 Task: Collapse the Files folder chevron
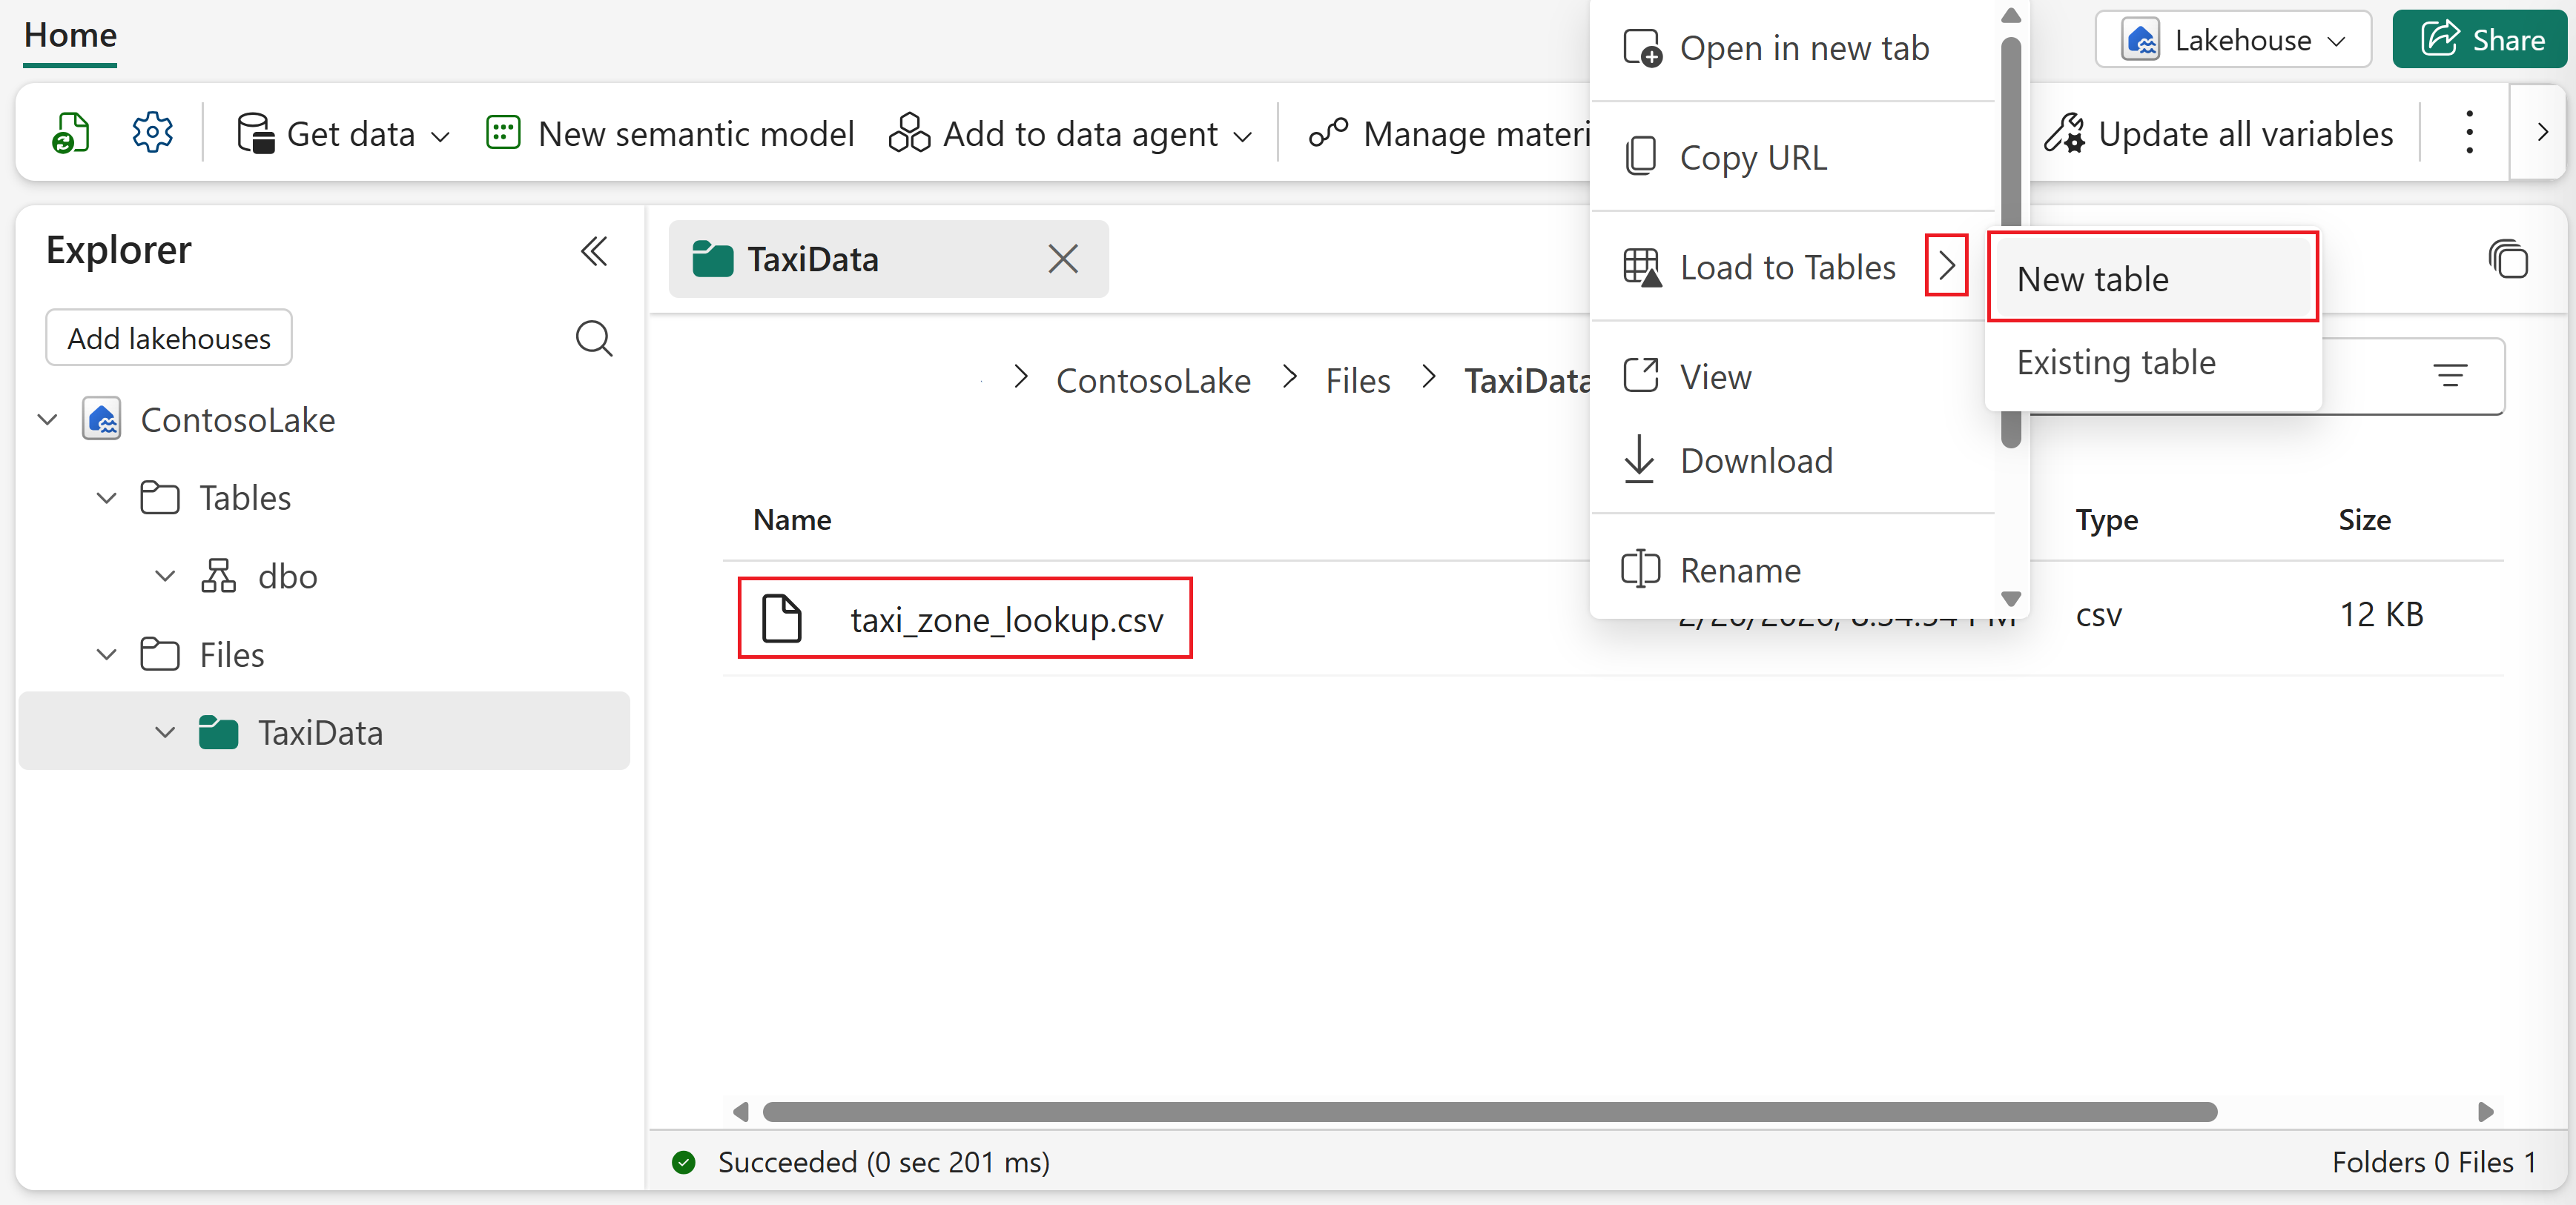(107, 654)
